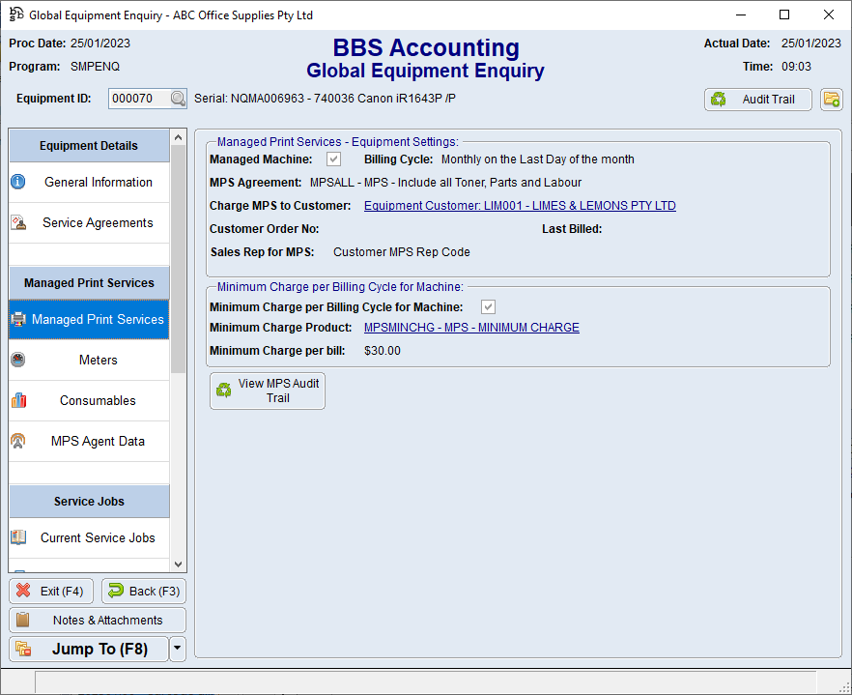Click the magnifier lookup icon beside Equipment ID

[178, 99]
